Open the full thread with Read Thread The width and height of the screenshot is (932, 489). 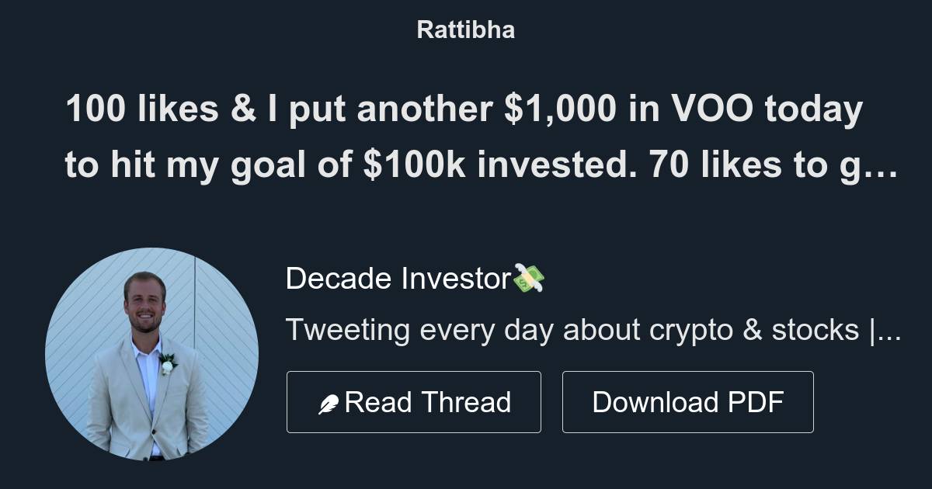[414, 401]
